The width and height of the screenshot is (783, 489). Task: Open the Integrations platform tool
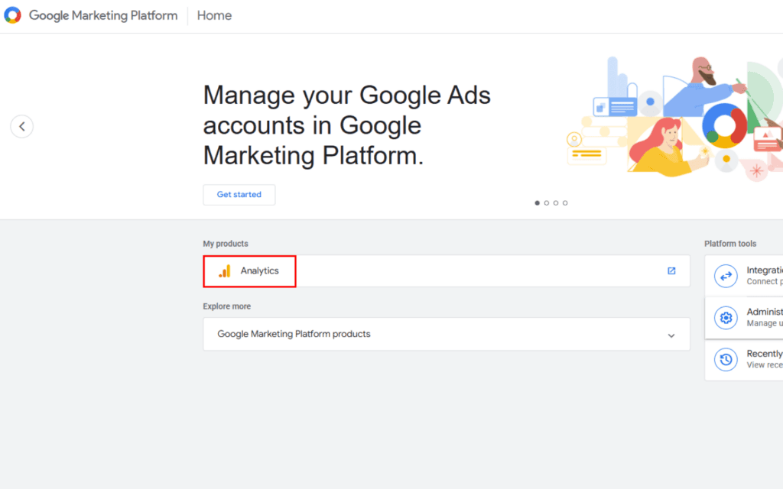tap(744, 276)
